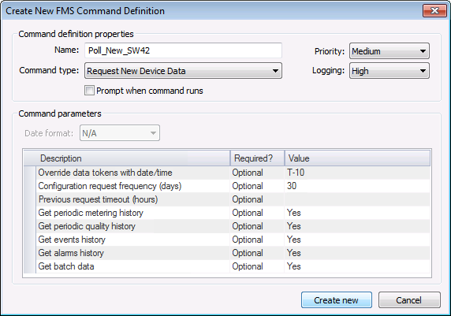Image resolution: width=451 pixels, height=316 pixels.
Task: Click the T-10 value cell
Action: coord(357,173)
